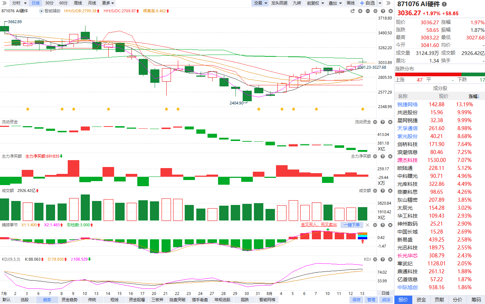485x304 pixels.
Task: Open the 前复权 adjustment dropdown
Action: click(x=315, y=3)
